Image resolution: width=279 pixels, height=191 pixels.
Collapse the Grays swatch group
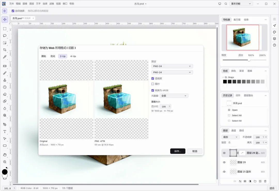(x=223, y=77)
